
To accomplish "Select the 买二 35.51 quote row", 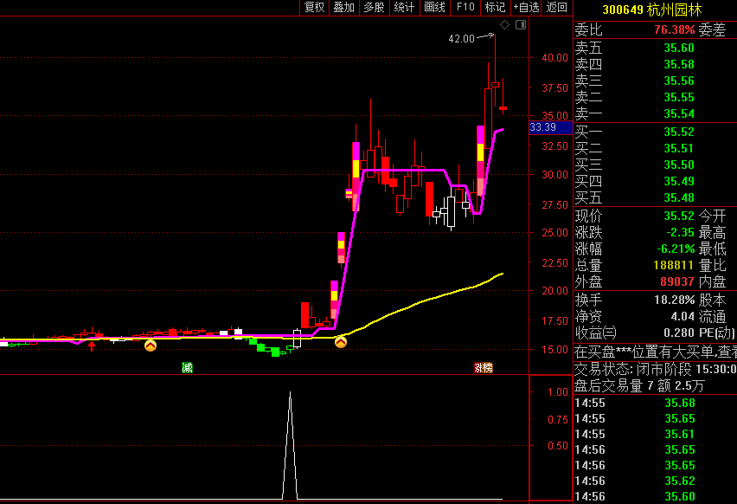I will (x=655, y=148).
